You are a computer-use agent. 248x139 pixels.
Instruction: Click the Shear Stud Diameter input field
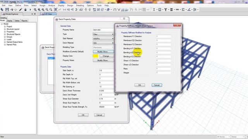[x=107, y=99]
